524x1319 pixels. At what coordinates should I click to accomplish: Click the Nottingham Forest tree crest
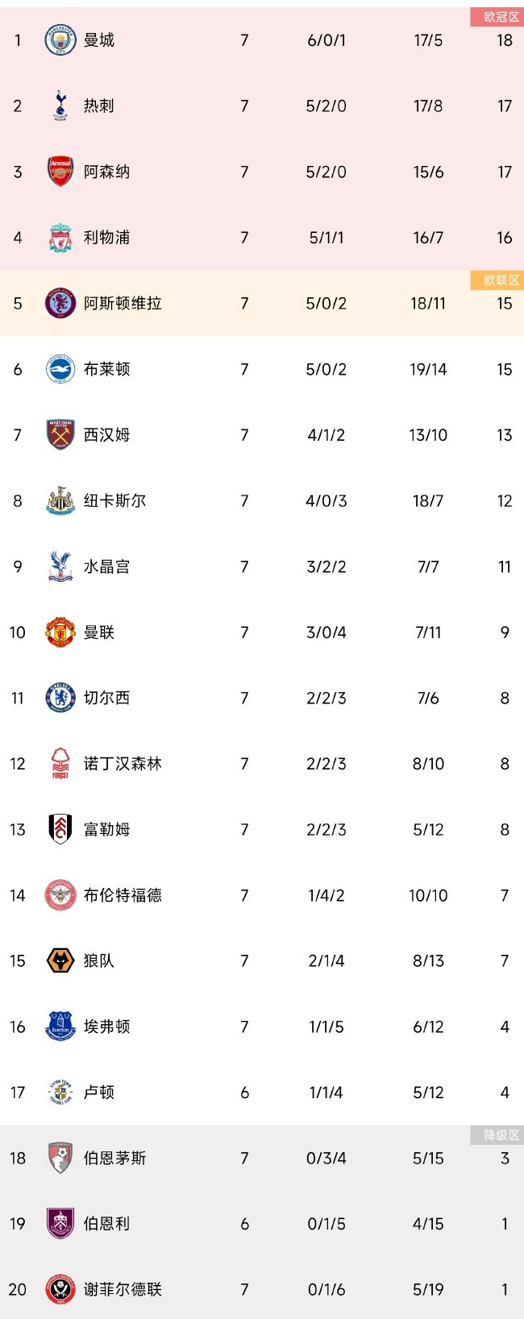click(x=60, y=764)
